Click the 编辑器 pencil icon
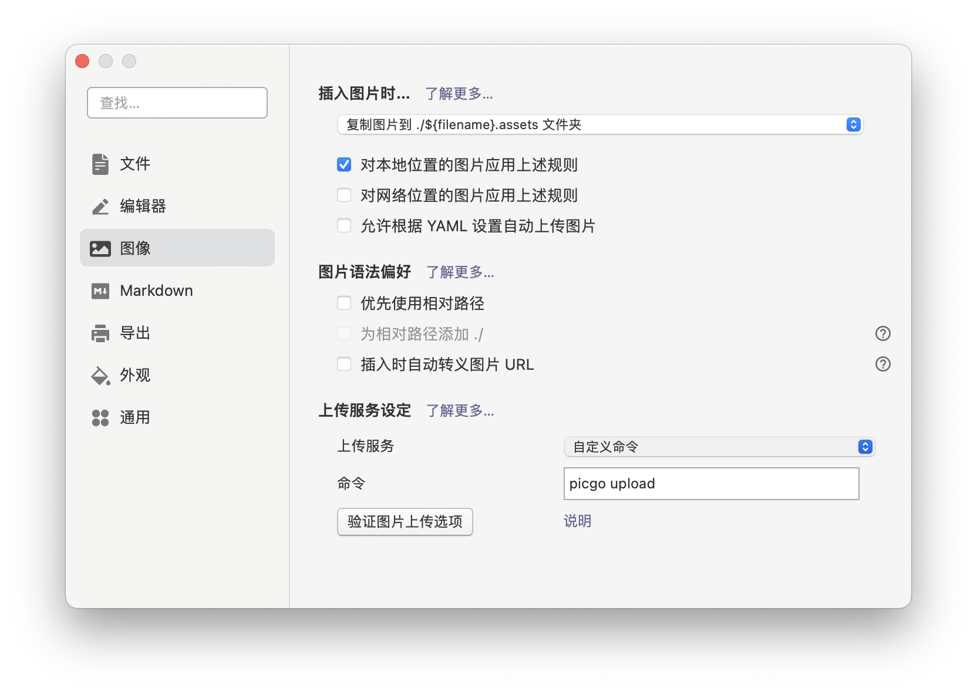The width and height of the screenshot is (977, 695). [x=100, y=207]
